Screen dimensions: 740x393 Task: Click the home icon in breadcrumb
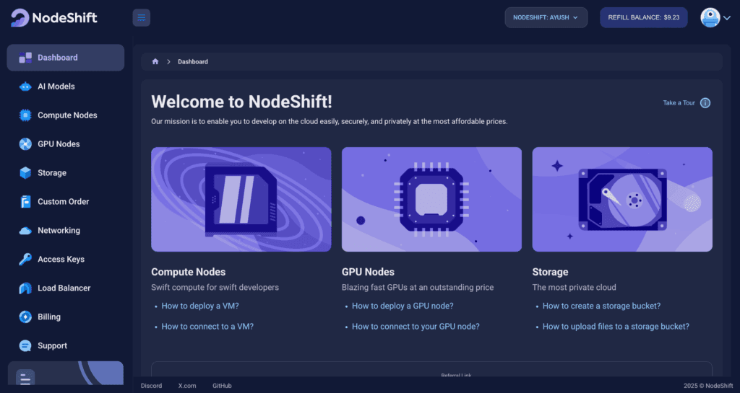pyautogui.click(x=155, y=62)
